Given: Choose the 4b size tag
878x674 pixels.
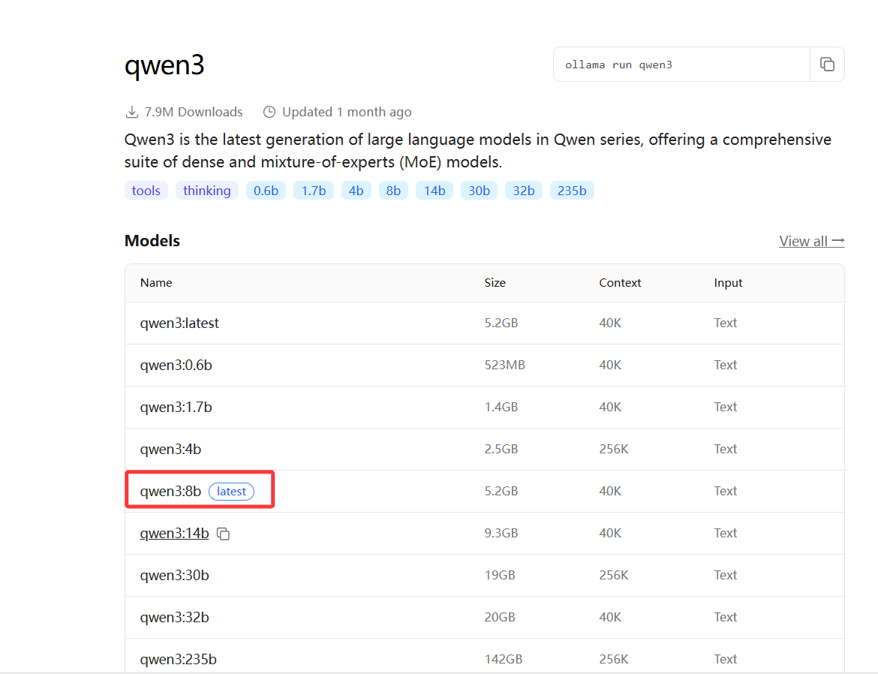Looking at the screenshot, I should point(356,191).
